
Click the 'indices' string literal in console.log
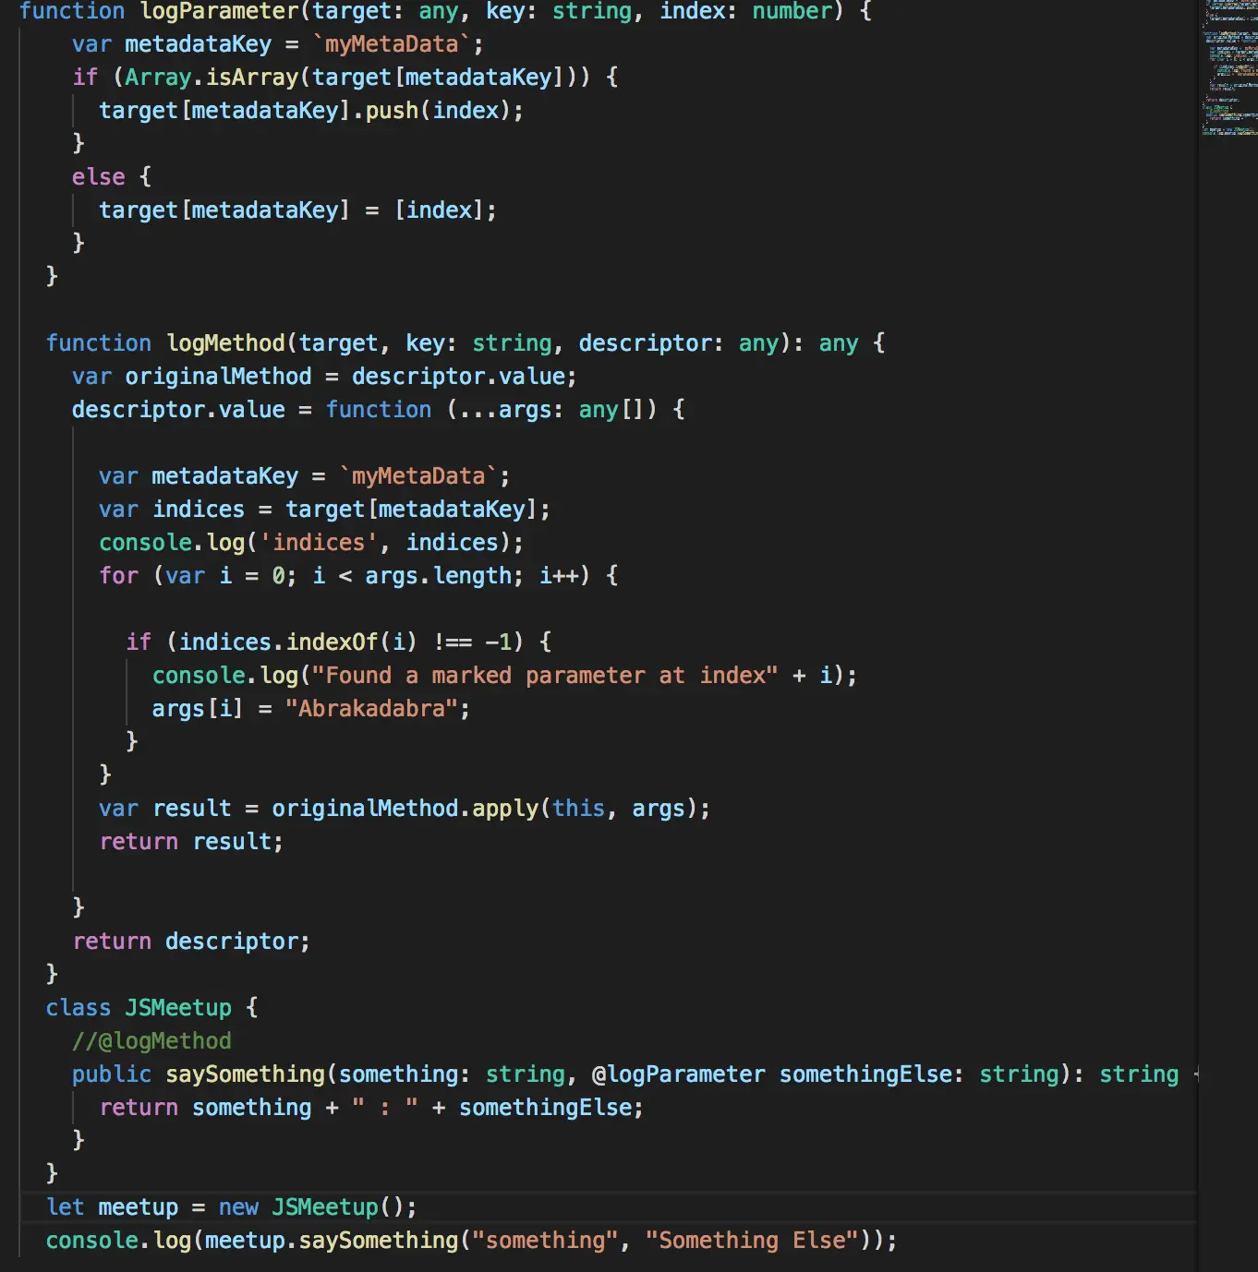[x=319, y=543]
